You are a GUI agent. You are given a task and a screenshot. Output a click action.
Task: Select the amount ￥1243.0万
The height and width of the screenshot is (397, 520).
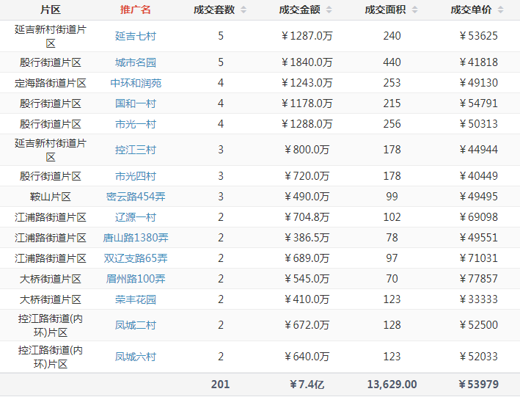click(x=307, y=83)
